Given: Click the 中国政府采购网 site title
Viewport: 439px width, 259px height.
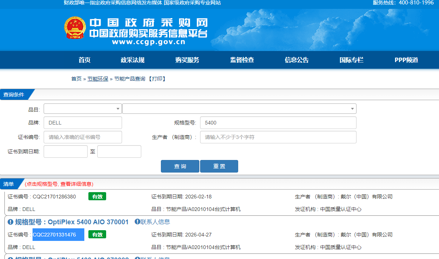Looking at the screenshot, I should point(149,23).
